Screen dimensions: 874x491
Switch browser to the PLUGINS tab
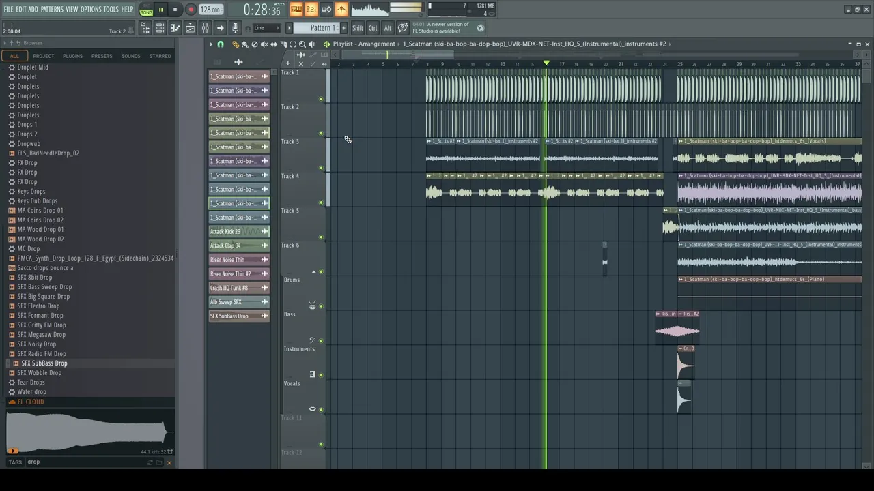tap(72, 56)
